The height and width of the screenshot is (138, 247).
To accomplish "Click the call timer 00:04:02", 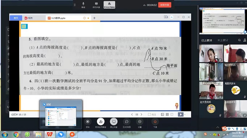I will point(152,5).
